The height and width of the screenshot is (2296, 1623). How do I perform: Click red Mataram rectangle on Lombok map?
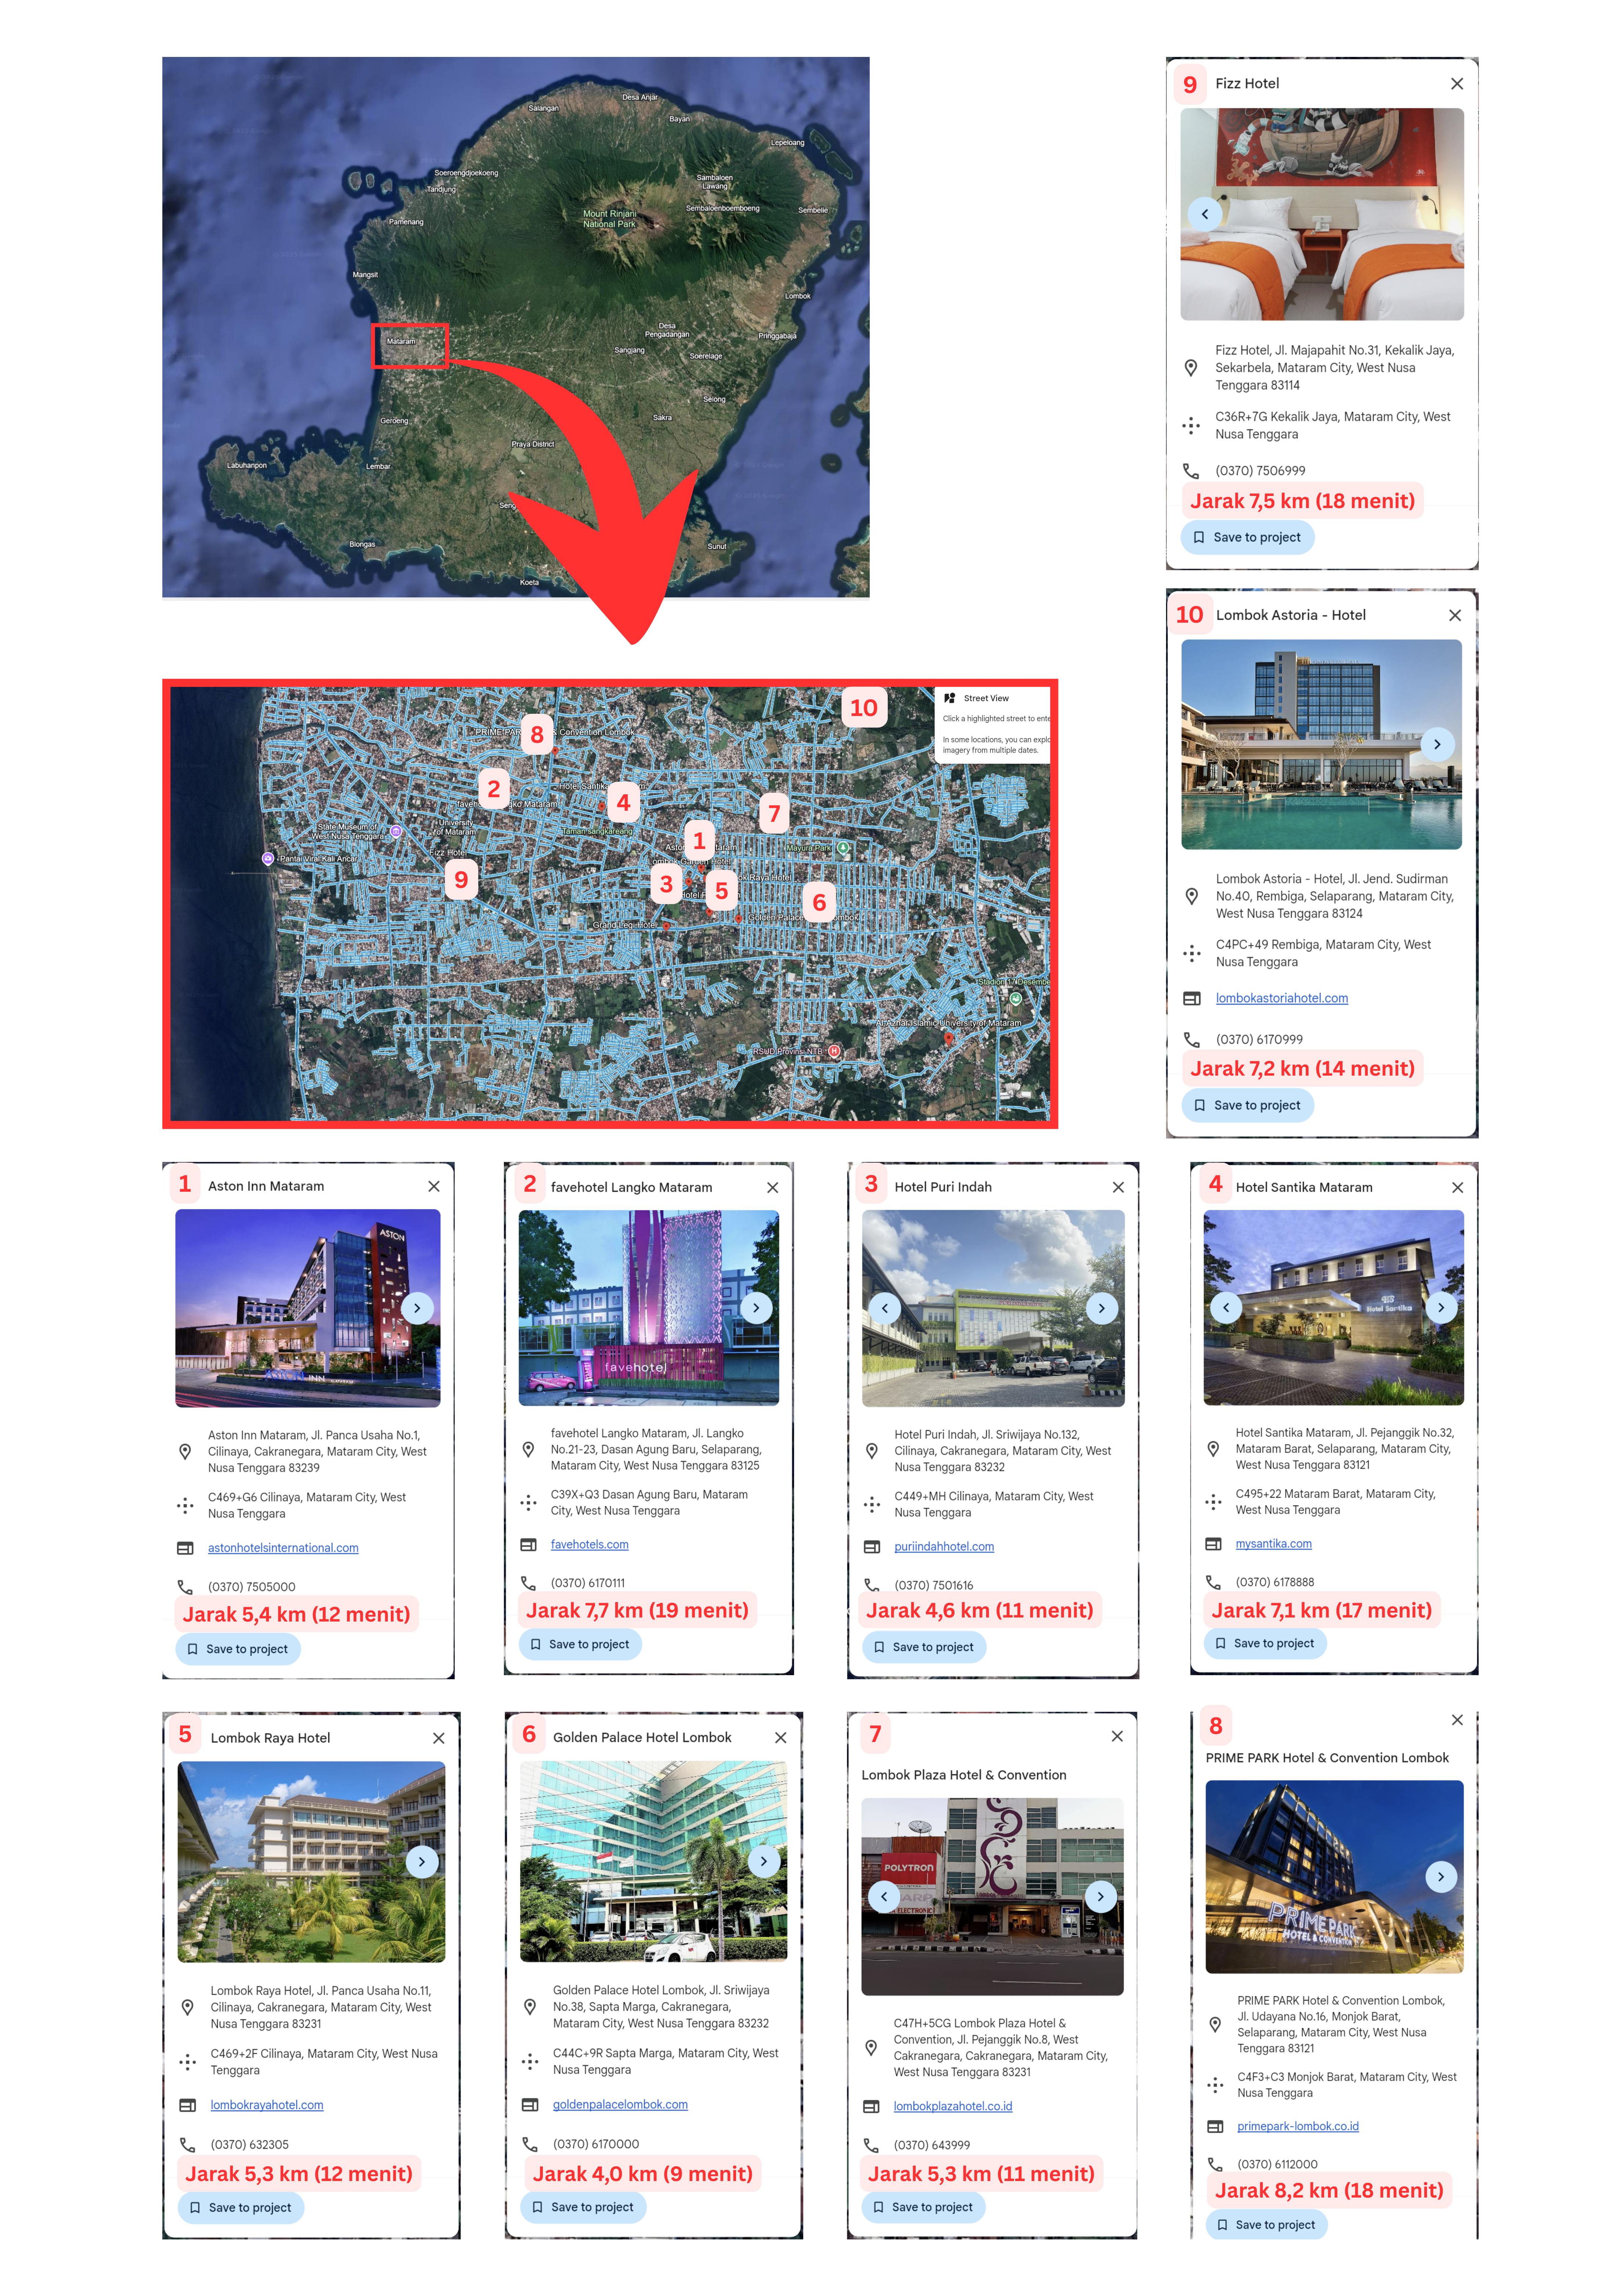pyautogui.click(x=409, y=346)
